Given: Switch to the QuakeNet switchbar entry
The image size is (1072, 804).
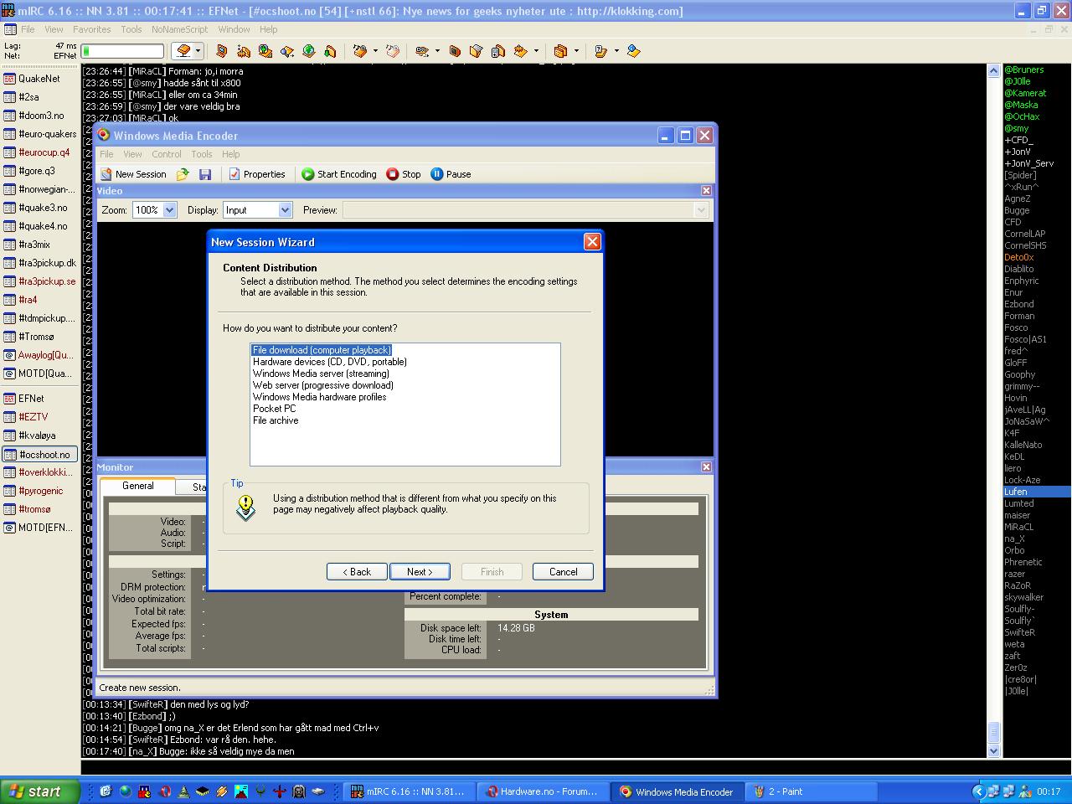Looking at the screenshot, I should click(x=39, y=79).
